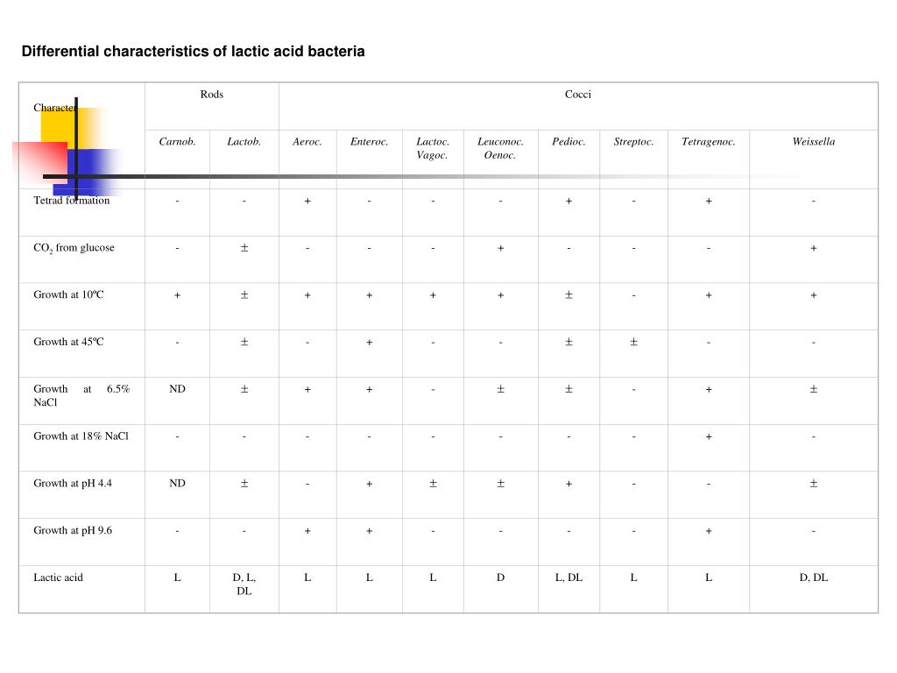Select the Leuconoc. Oenoc. header cell
Screen dimensions: 897x673
point(500,148)
